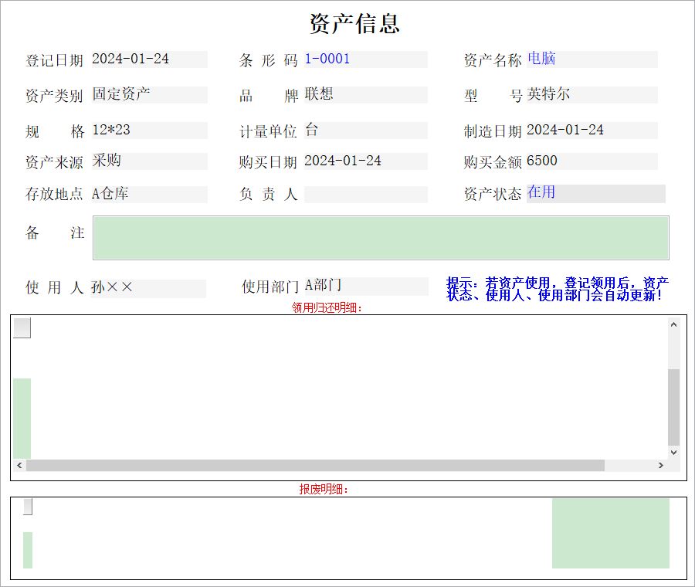Select the 条形码 field with 1-0001

[x=366, y=59]
